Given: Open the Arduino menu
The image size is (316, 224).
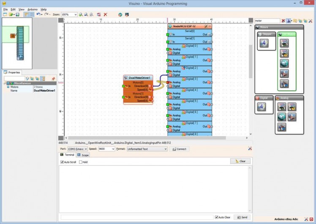Looking at the screenshot, I should coord(33,9).
